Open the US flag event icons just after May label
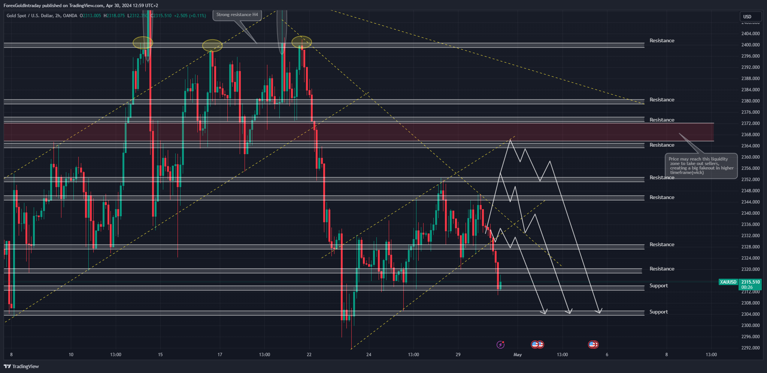Viewport: 767px width, 373px height. pyautogui.click(x=537, y=345)
